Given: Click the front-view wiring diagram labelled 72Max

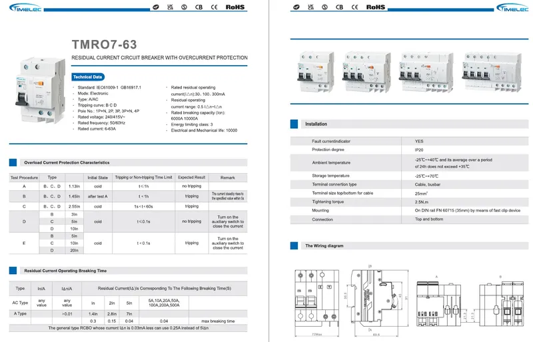Looking at the screenshot, I should [317, 302].
